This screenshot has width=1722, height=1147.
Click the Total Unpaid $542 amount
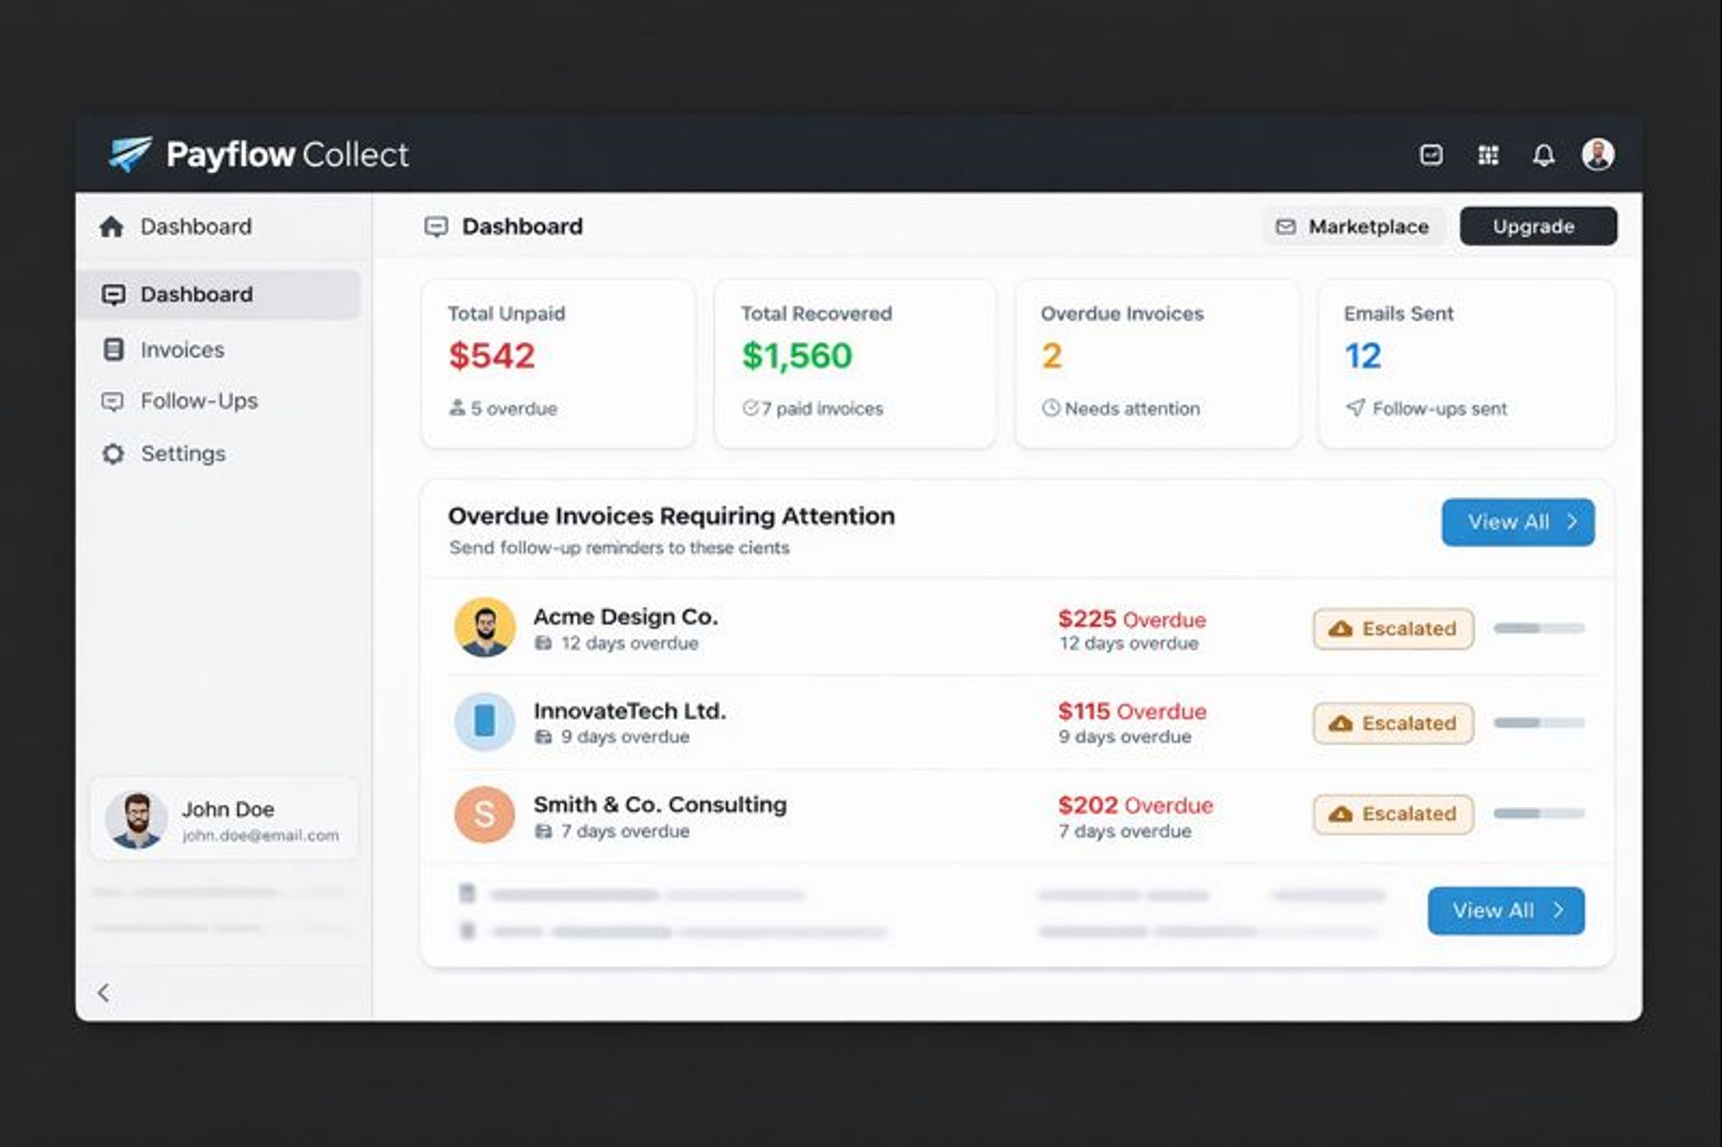[492, 355]
